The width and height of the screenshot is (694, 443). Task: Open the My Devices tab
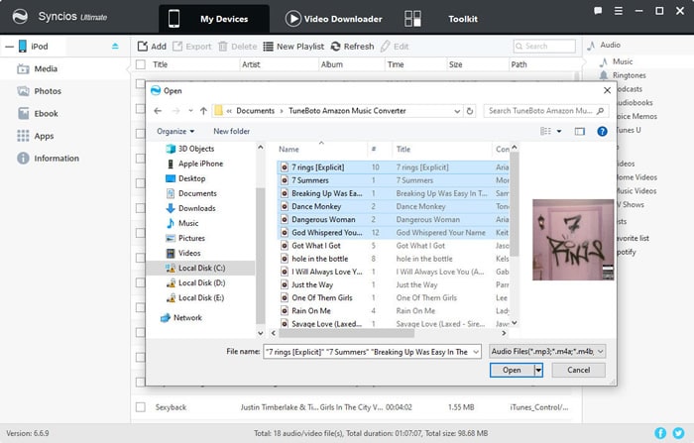(x=214, y=19)
